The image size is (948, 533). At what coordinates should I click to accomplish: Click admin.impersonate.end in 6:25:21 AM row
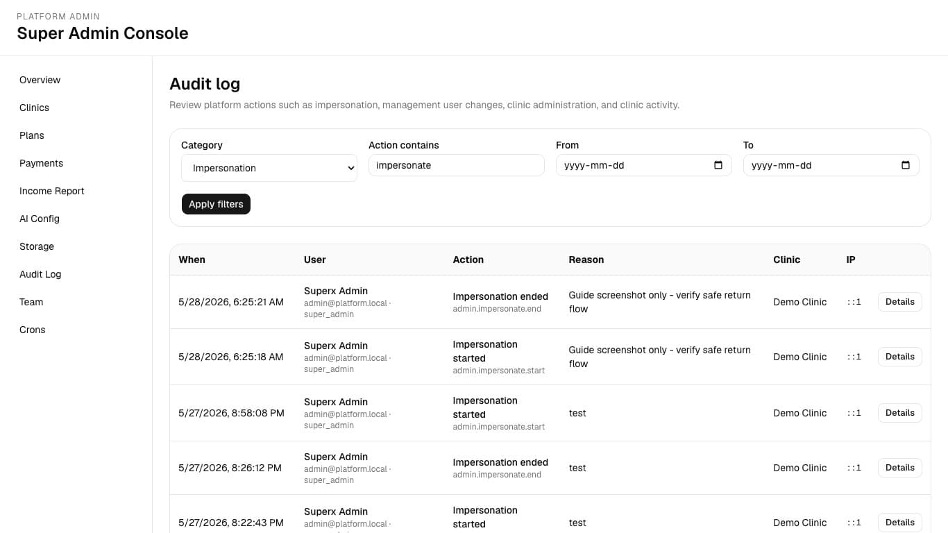497,309
